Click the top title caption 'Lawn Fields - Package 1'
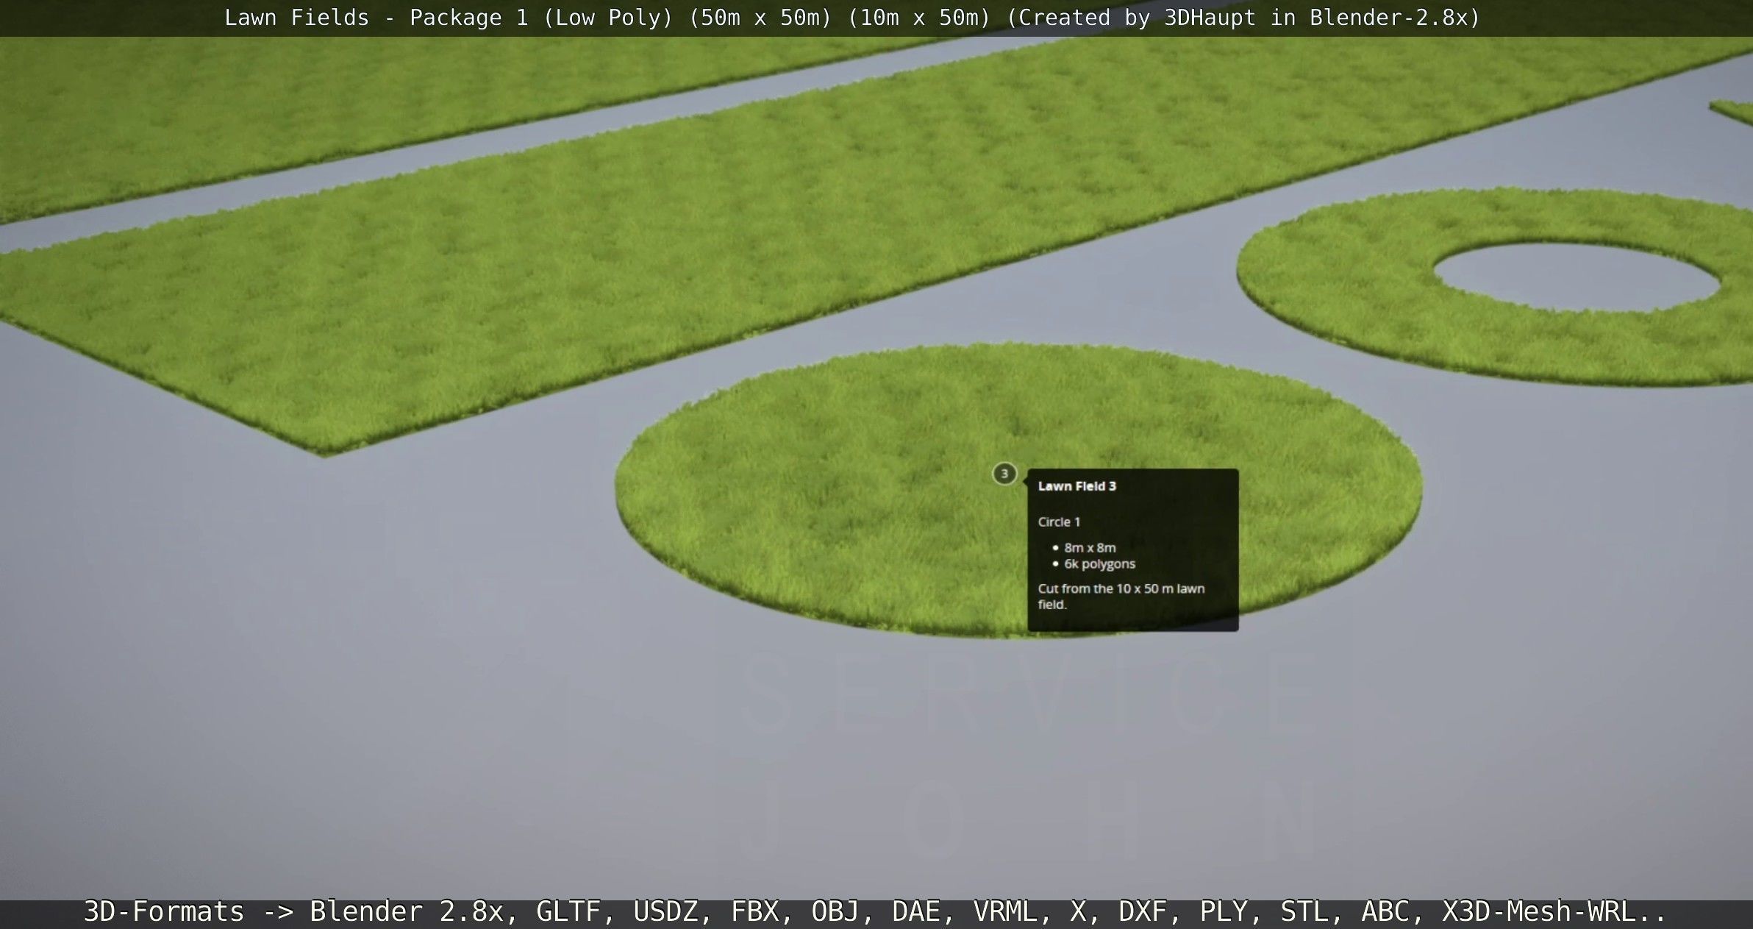 [x=851, y=18]
